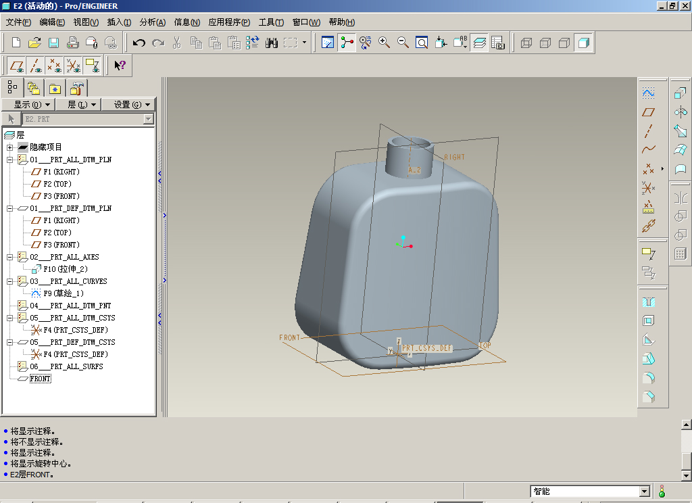Viewport: 692px width, 503px height.
Task: Select the Datum Curve tool
Action: (x=648, y=149)
